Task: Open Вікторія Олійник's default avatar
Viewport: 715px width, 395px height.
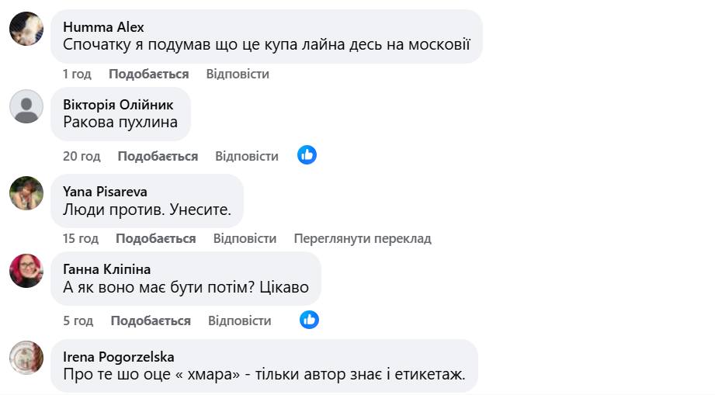Action: point(26,106)
